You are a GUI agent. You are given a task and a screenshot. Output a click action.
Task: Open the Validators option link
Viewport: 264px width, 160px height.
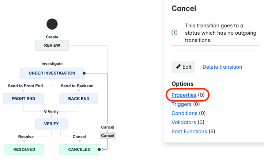184,122
